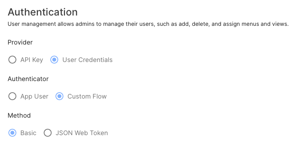Screen dimensions: 294x155
Task: Click the 'JSON Web Token' label text
Action: tap(82, 133)
